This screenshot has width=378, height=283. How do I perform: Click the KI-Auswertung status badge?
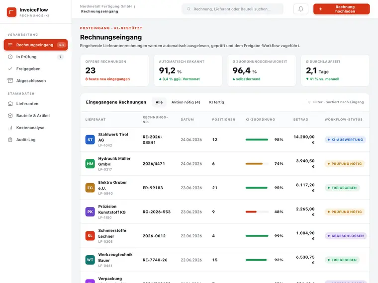pyautogui.click(x=345, y=140)
